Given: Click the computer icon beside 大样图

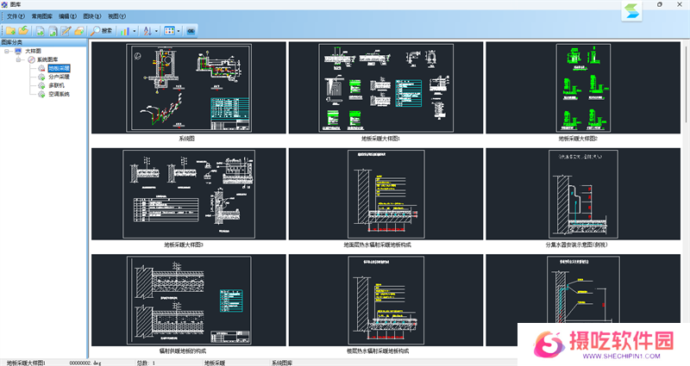Looking at the screenshot, I should point(18,51).
